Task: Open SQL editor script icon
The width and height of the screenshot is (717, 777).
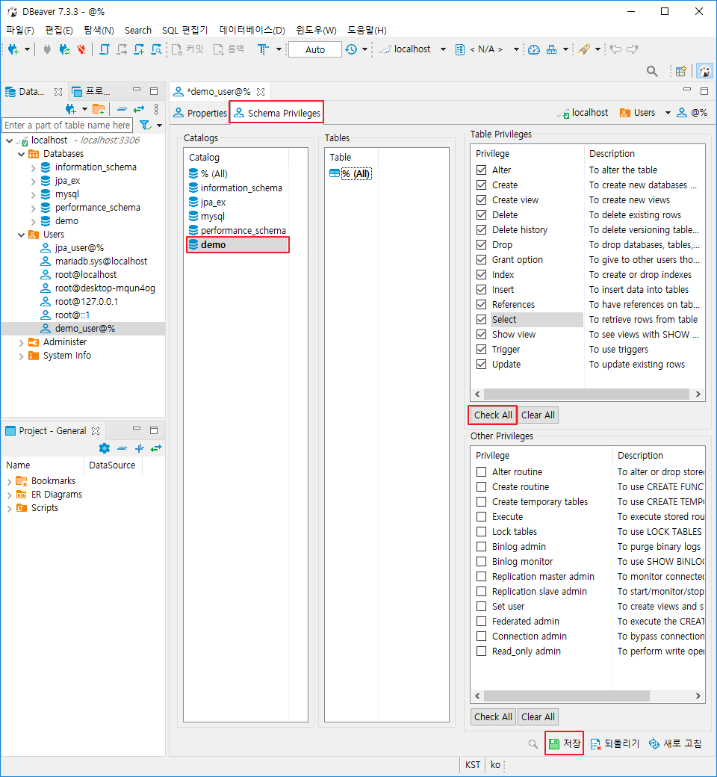Action: 104,49
